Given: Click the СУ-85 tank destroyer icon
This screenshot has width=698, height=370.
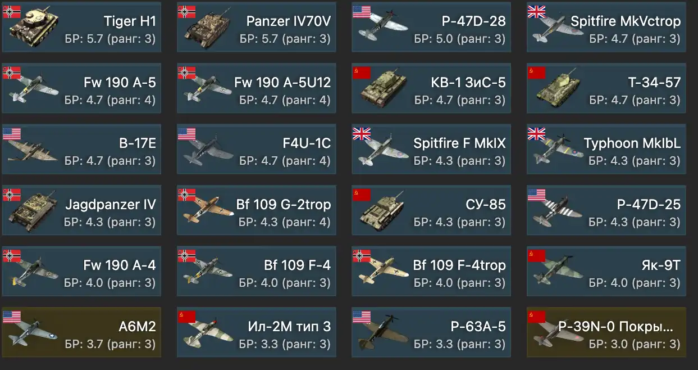Looking at the screenshot, I should click(x=383, y=212).
